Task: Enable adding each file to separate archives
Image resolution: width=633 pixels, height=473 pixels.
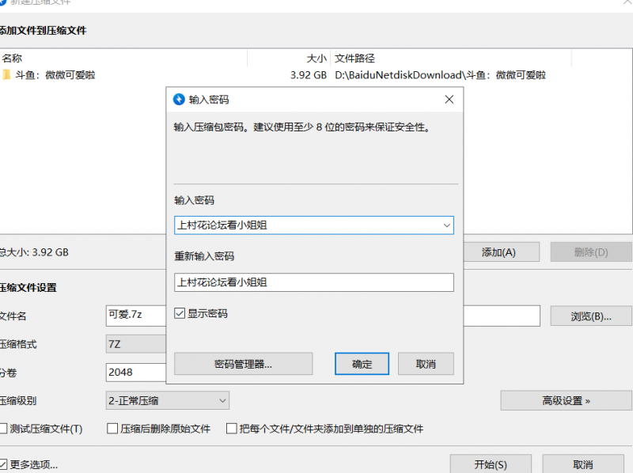Action: click(x=231, y=428)
